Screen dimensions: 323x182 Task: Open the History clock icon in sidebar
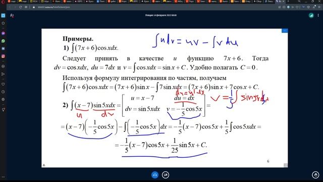click(x=3, y=92)
